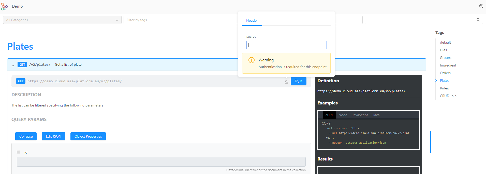Switch to the Node example tab

click(343, 115)
